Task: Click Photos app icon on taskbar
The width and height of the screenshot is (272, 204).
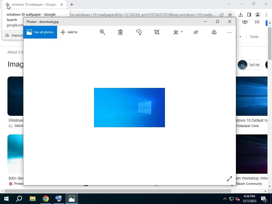Action: click(72, 199)
